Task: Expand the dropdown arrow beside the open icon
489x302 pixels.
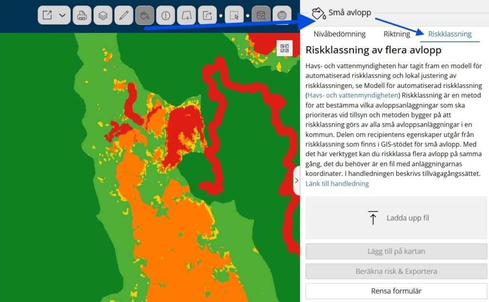Action: click(62, 15)
